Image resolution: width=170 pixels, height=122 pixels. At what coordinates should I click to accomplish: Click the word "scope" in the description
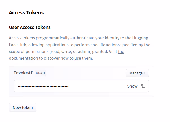(15, 52)
